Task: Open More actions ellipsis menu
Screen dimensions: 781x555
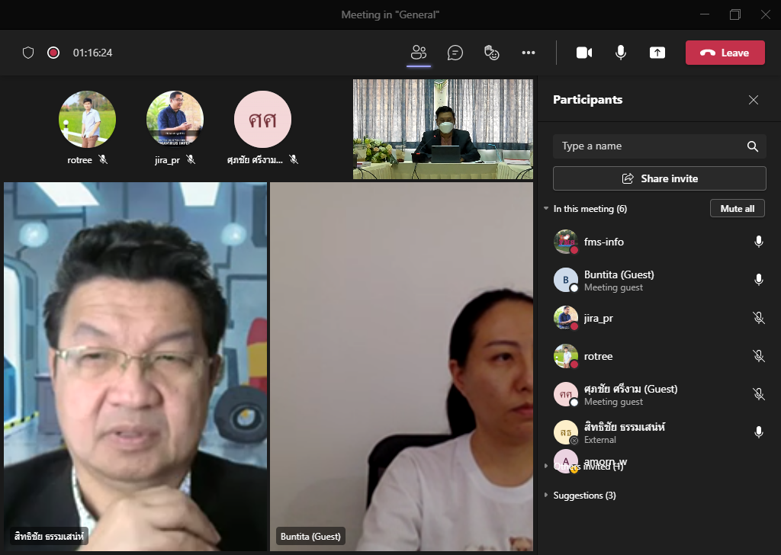Action: pyautogui.click(x=529, y=53)
